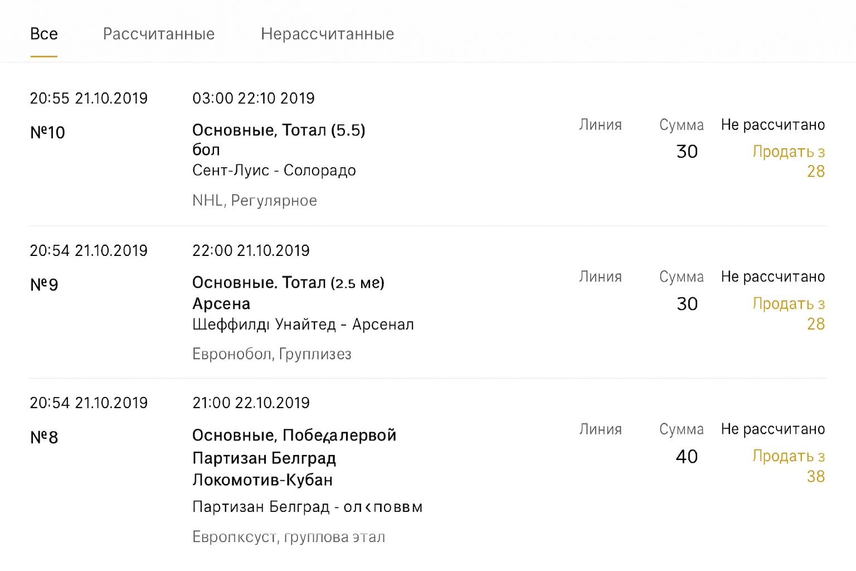This screenshot has width=856, height=571.
Task: Sell the Партизан Белград bet for 38
Action: (x=789, y=466)
